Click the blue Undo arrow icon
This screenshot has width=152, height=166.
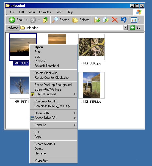tap(123, 20)
